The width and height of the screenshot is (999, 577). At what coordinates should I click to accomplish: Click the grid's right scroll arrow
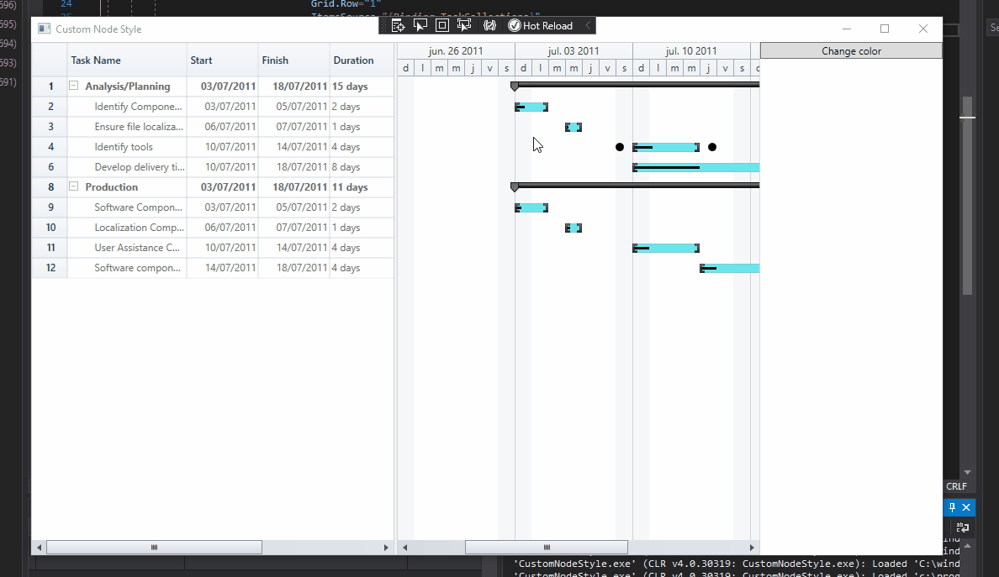[x=386, y=548]
